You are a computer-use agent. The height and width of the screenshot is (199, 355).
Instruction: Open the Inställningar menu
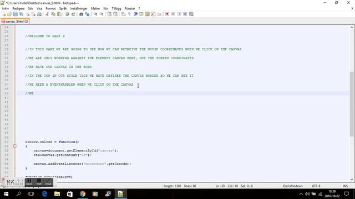pos(79,8)
